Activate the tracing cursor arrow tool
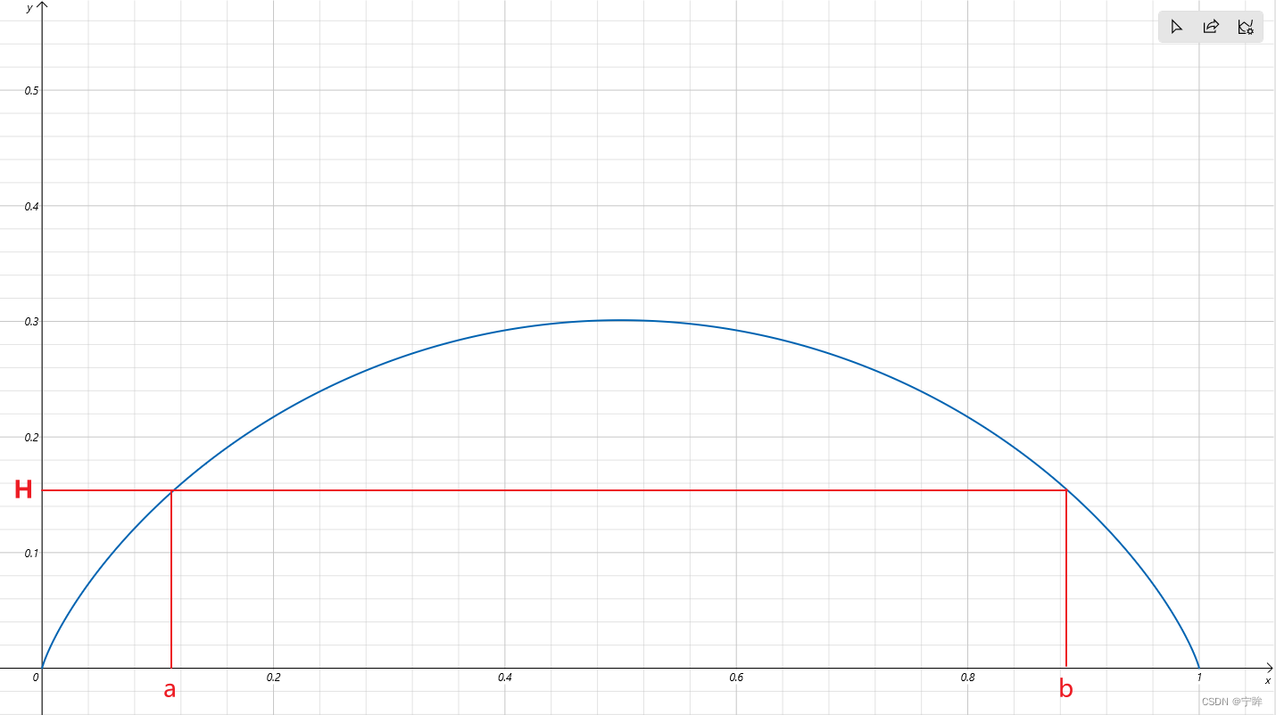This screenshot has height=715, width=1276. click(x=1176, y=27)
